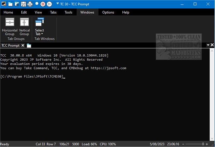The width and height of the screenshot is (215, 147).
Task: Click the folder icon in title bar
Action: tap(10, 4)
